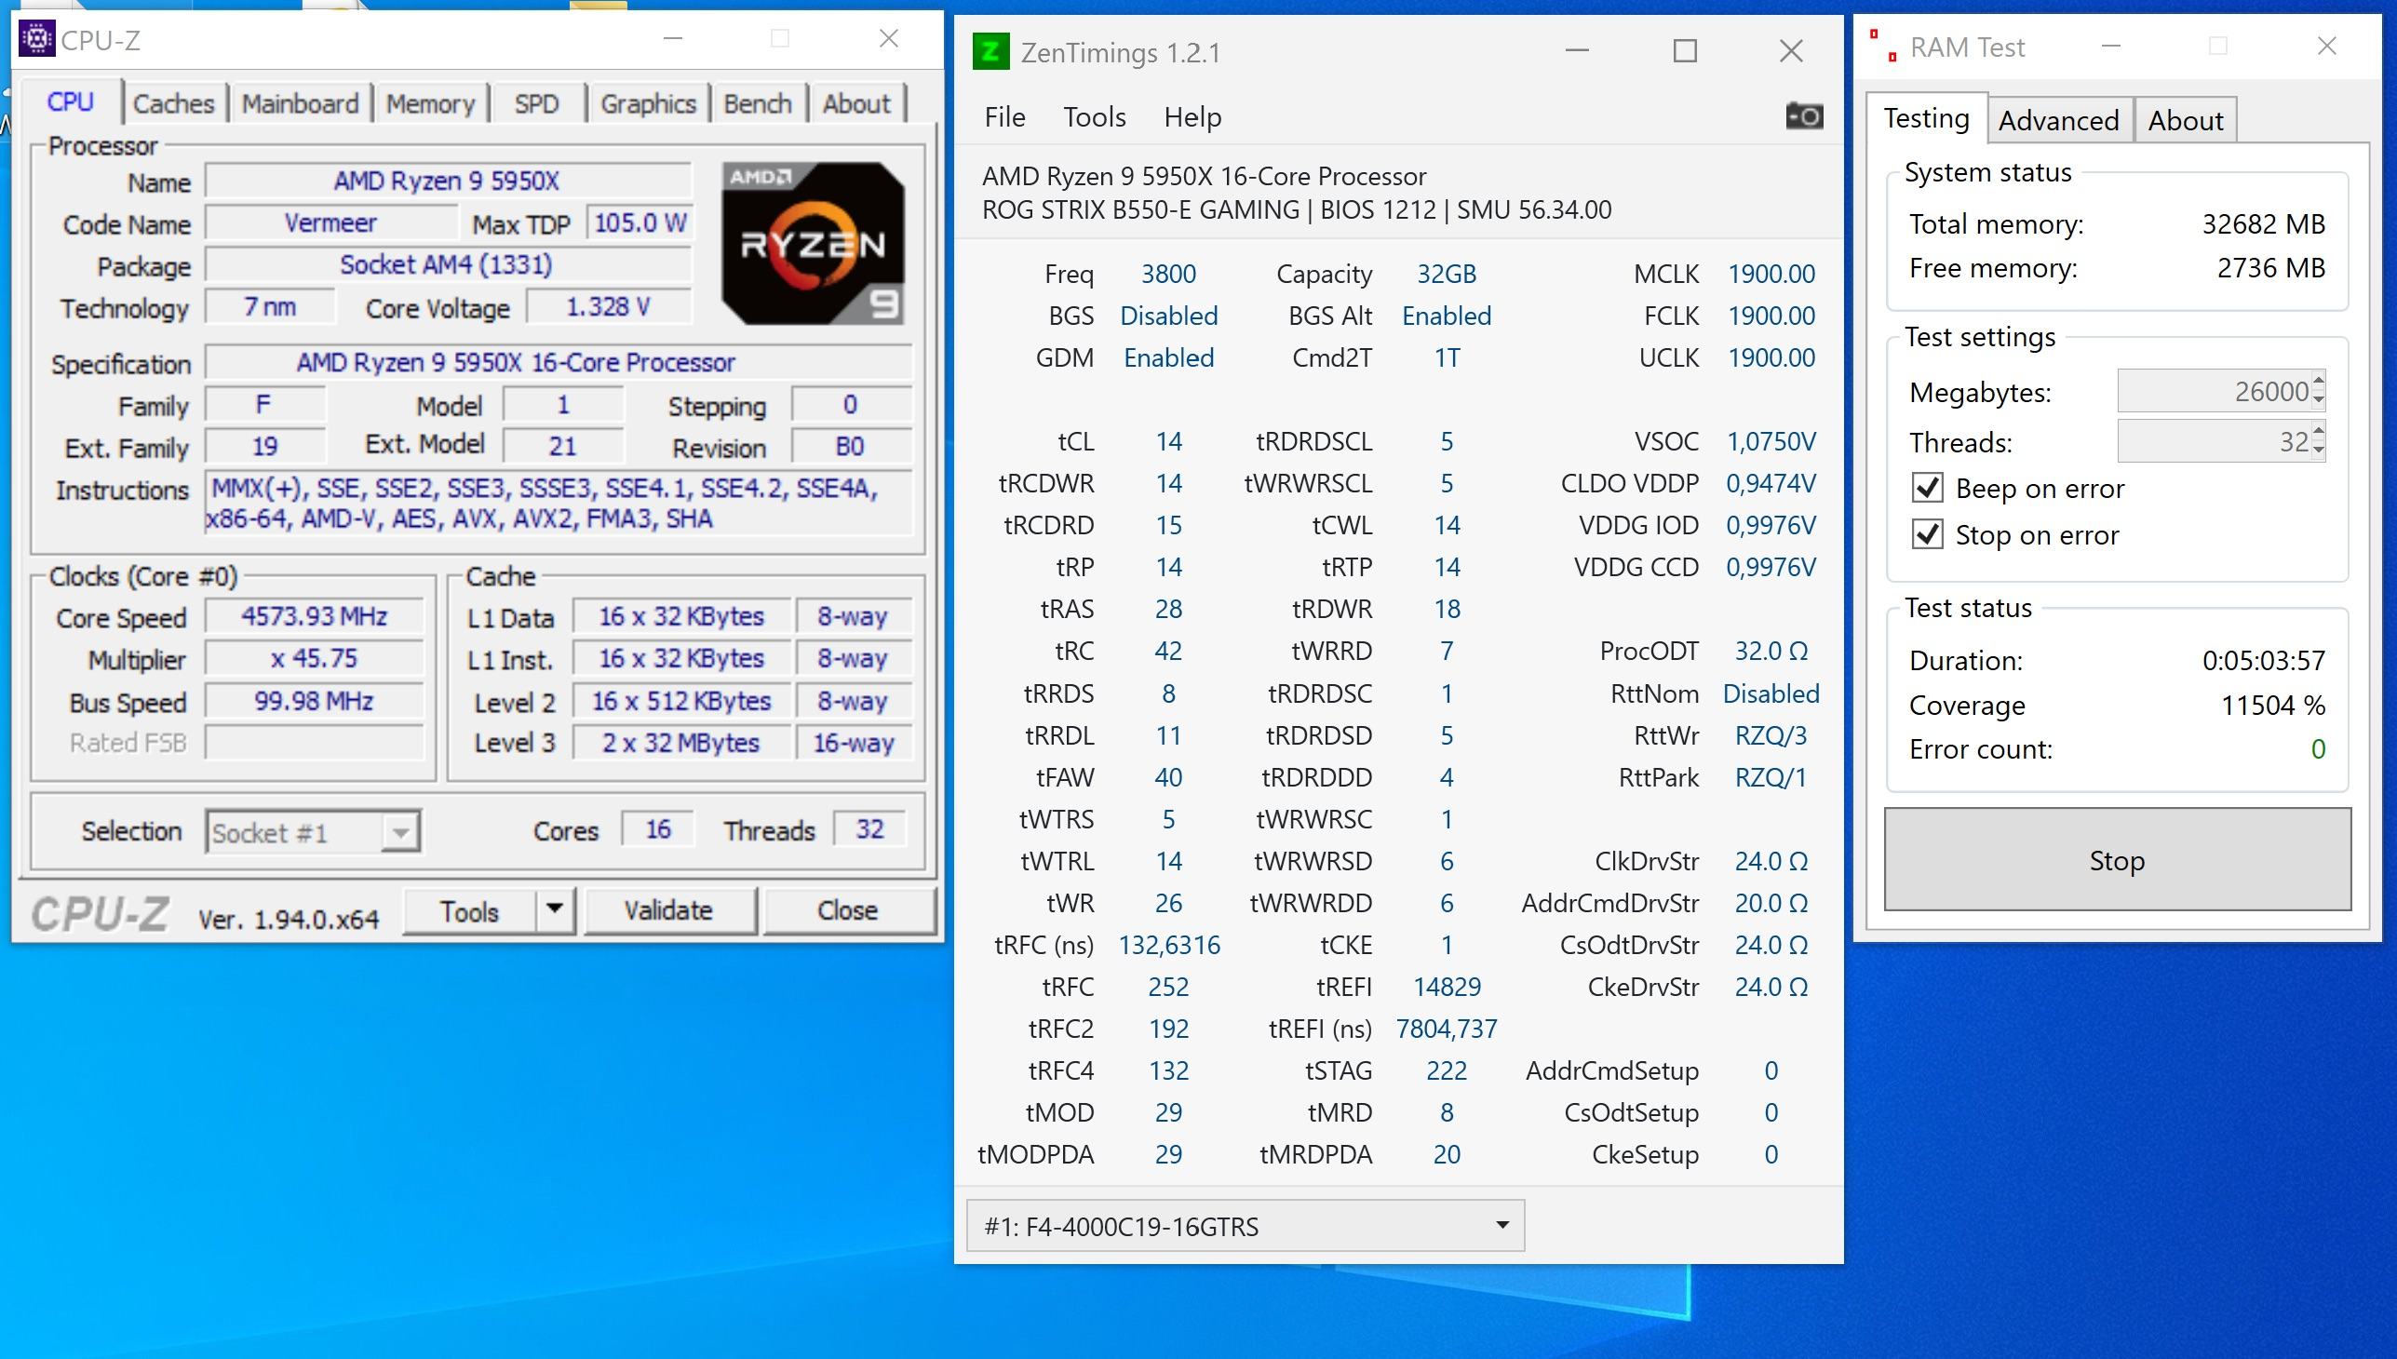Minimize the ZenTimings window
Image resolution: width=2397 pixels, height=1359 pixels.
(x=1577, y=50)
